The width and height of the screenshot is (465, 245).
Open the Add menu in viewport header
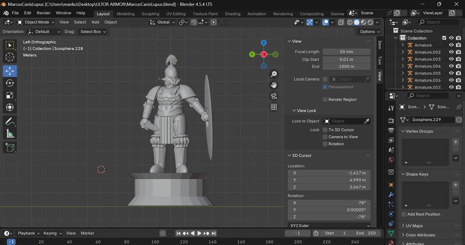pyautogui.click(x=95, y=22)
